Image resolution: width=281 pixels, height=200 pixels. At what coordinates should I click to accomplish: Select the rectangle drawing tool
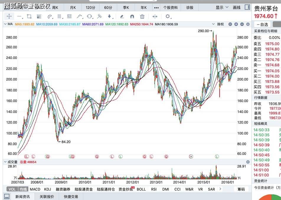point(29,17)
